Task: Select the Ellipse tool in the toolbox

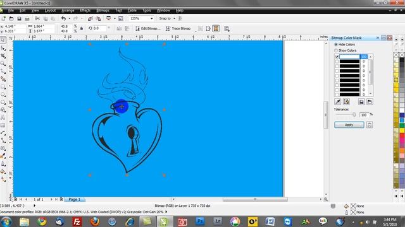Action: (3, 95)
